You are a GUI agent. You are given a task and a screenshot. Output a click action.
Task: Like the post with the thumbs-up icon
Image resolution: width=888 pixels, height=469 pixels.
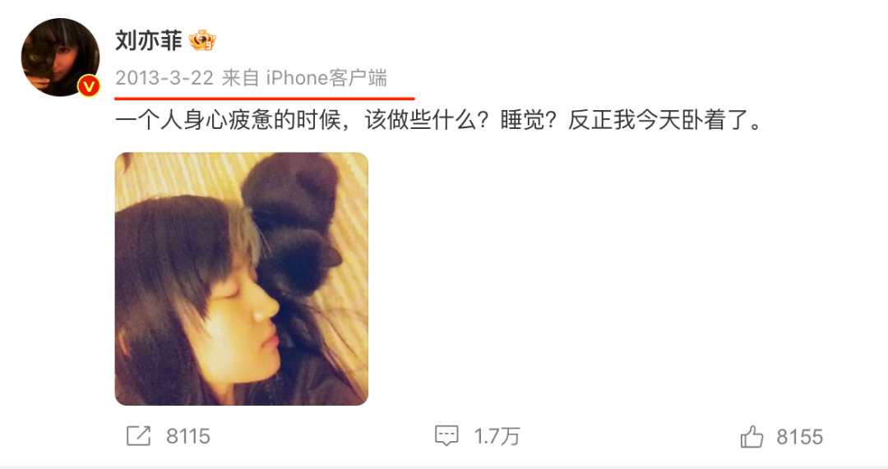tap(752, 437)
